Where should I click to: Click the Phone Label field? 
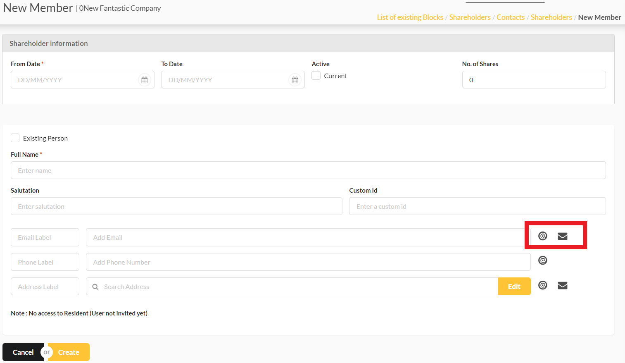point(45,262)
